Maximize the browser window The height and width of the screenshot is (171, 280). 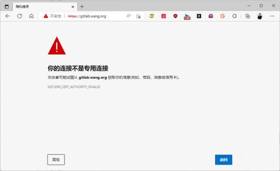[x=261, y=6]
